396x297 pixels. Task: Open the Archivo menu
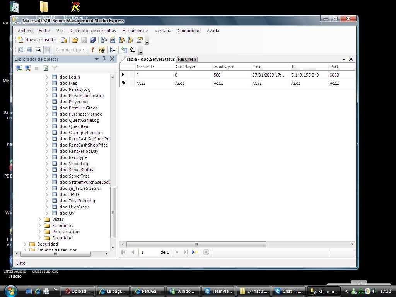click(25, 31)
